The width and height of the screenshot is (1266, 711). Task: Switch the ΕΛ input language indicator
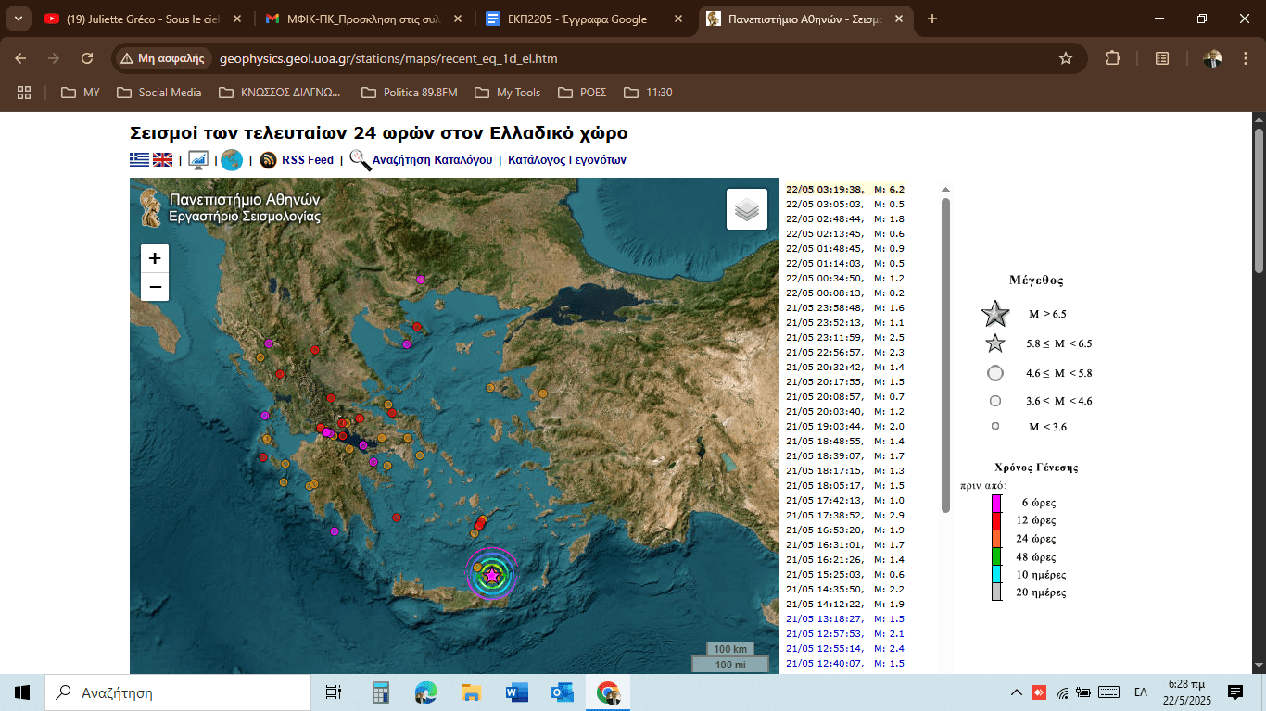[1141, 692]
